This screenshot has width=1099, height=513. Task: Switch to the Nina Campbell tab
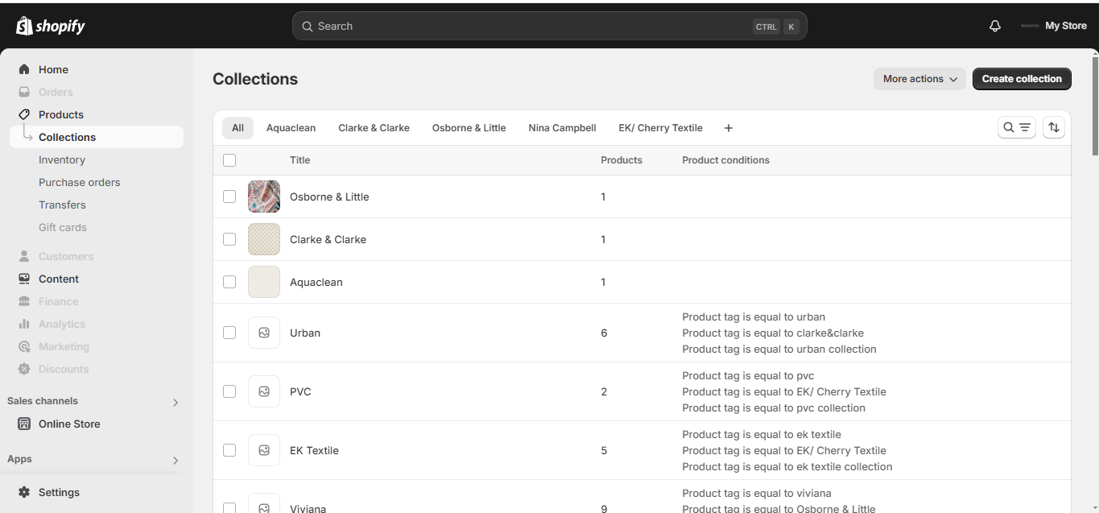click(x=562, y=128)
